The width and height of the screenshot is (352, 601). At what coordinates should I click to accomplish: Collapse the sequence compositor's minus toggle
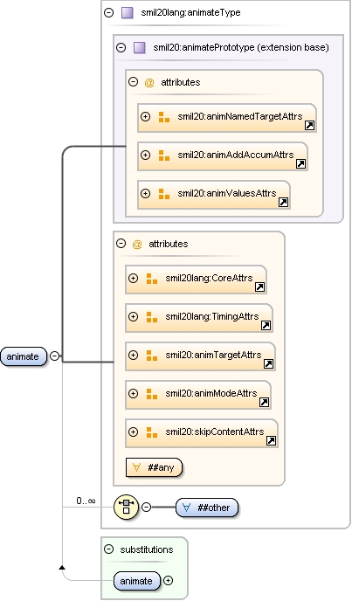(x=146, y=507)
